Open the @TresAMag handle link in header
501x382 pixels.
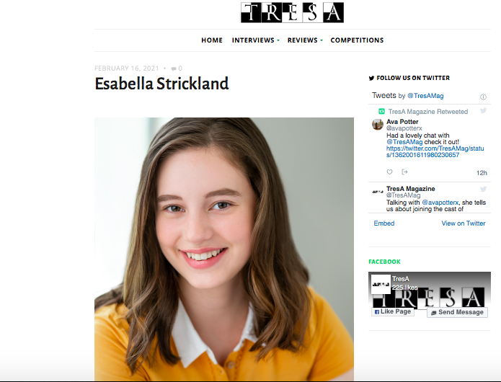tap(425, 96)
